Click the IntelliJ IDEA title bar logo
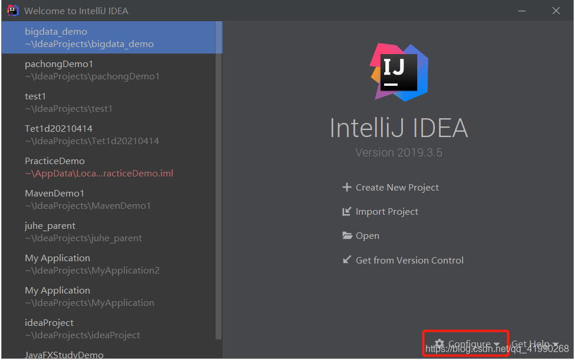Screen dimensions: 575x360 12,10
